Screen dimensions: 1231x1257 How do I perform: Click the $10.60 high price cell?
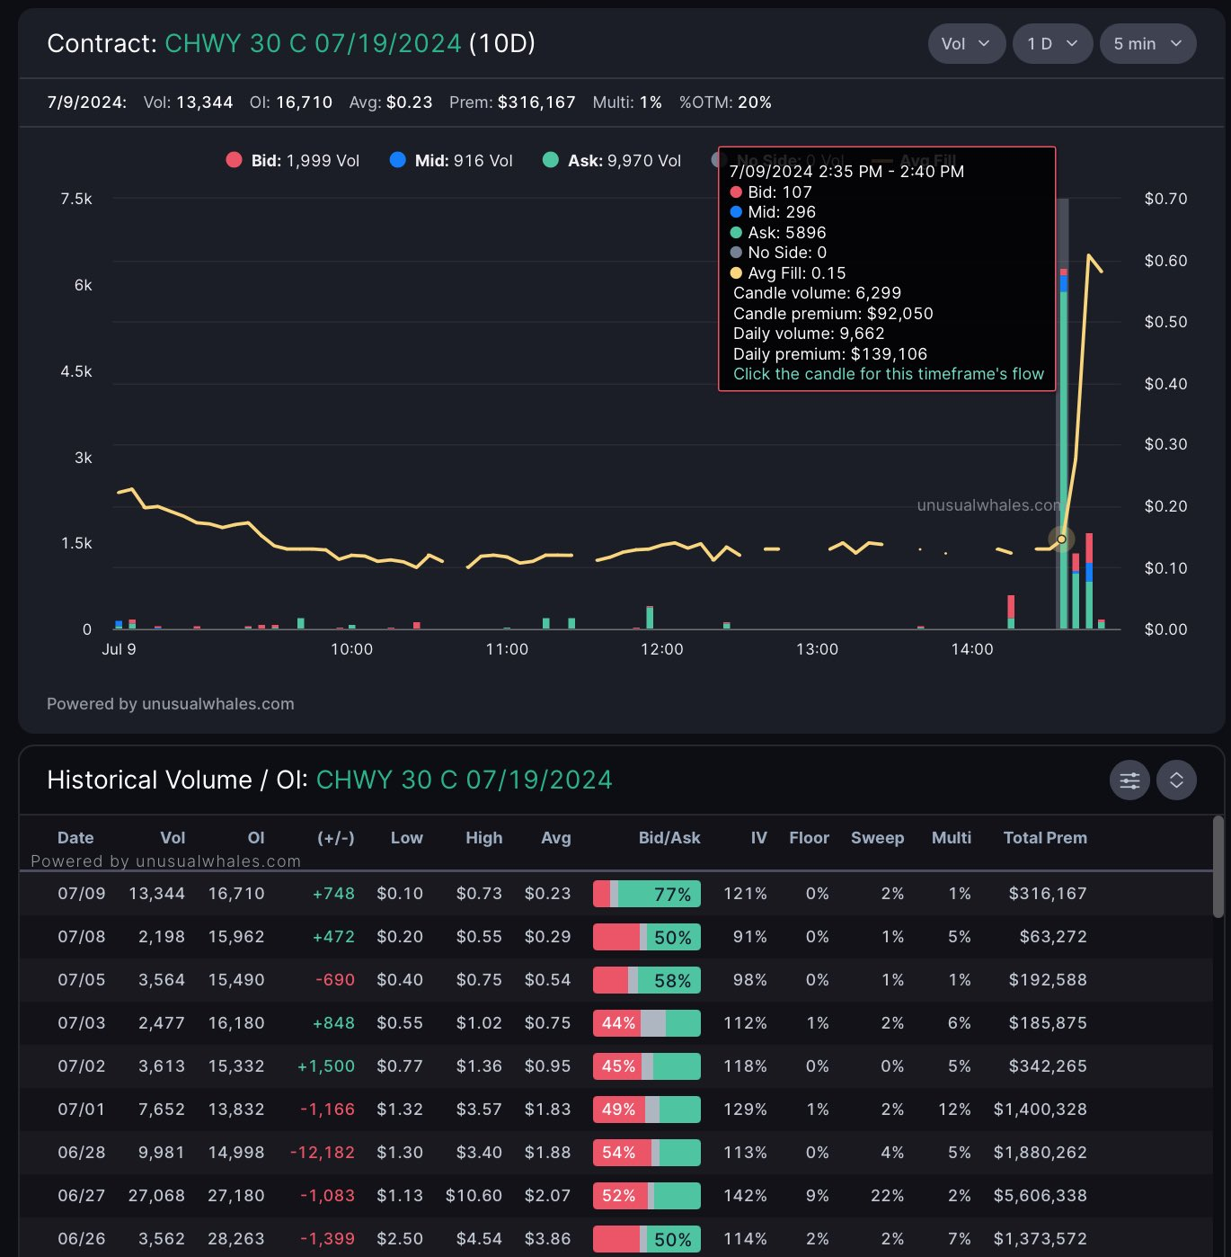point(474,1196)
